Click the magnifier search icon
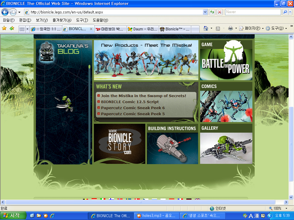Viewport: 294px width, 220px height. click(285, 12)
